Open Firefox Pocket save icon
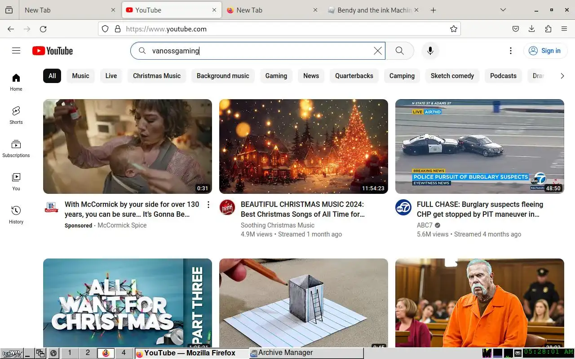This screenshot has height=359, width=575. [x=516, y=29]
